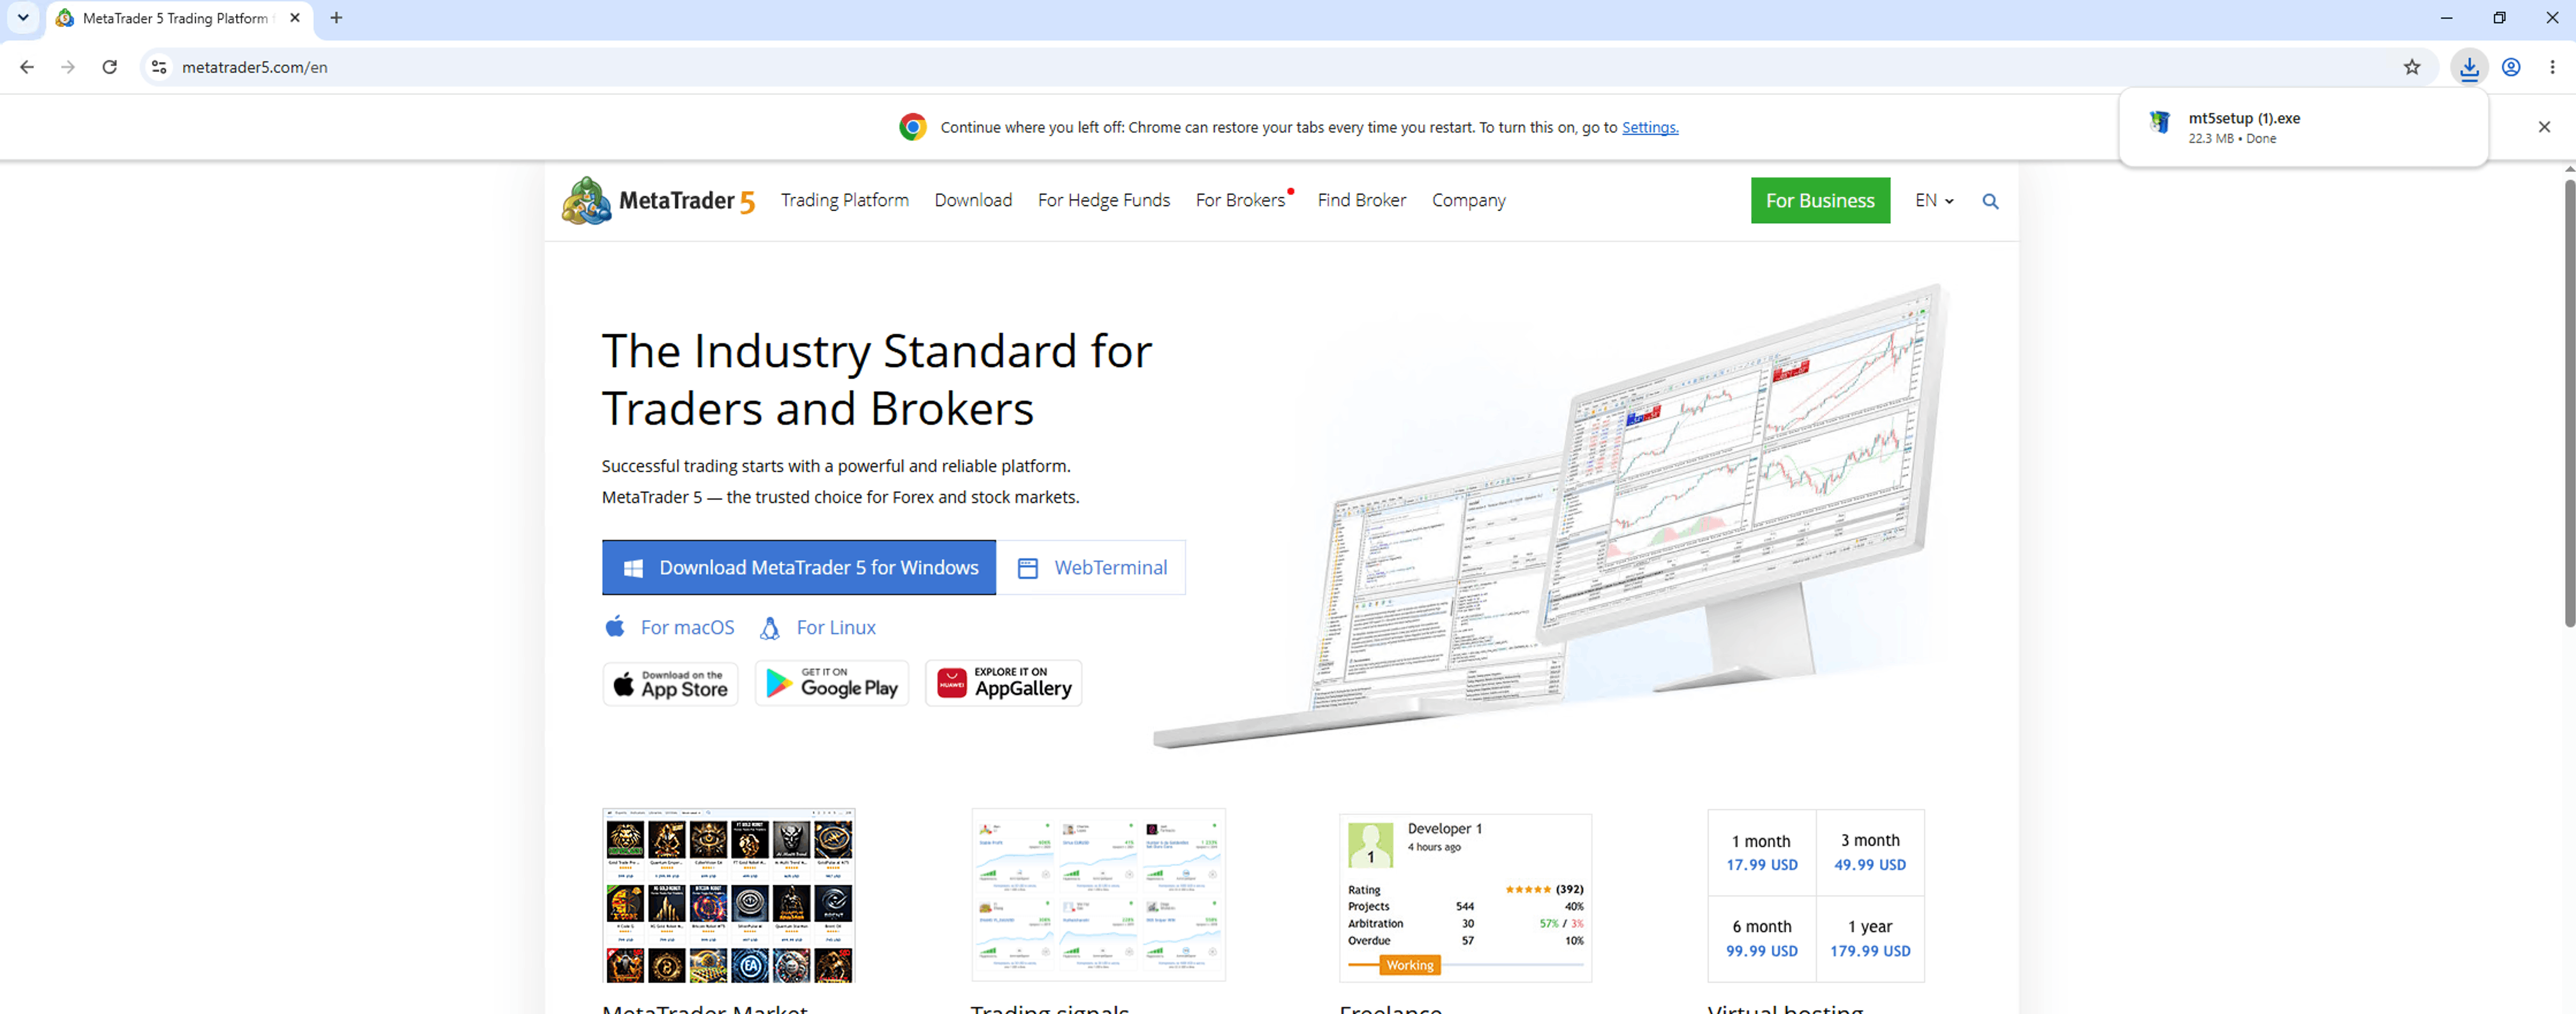This screenshot has width=2576, height=1014.
Task: Open the Company menu item
Action: coord(1468,200)
